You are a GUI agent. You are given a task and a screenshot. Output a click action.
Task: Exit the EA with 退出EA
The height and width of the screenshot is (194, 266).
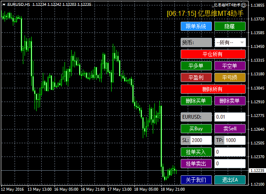click(230, 180)
